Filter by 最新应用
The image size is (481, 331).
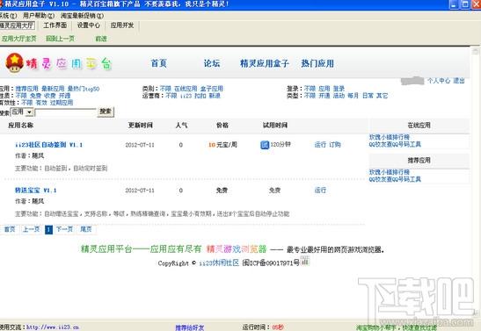(53, 89)
